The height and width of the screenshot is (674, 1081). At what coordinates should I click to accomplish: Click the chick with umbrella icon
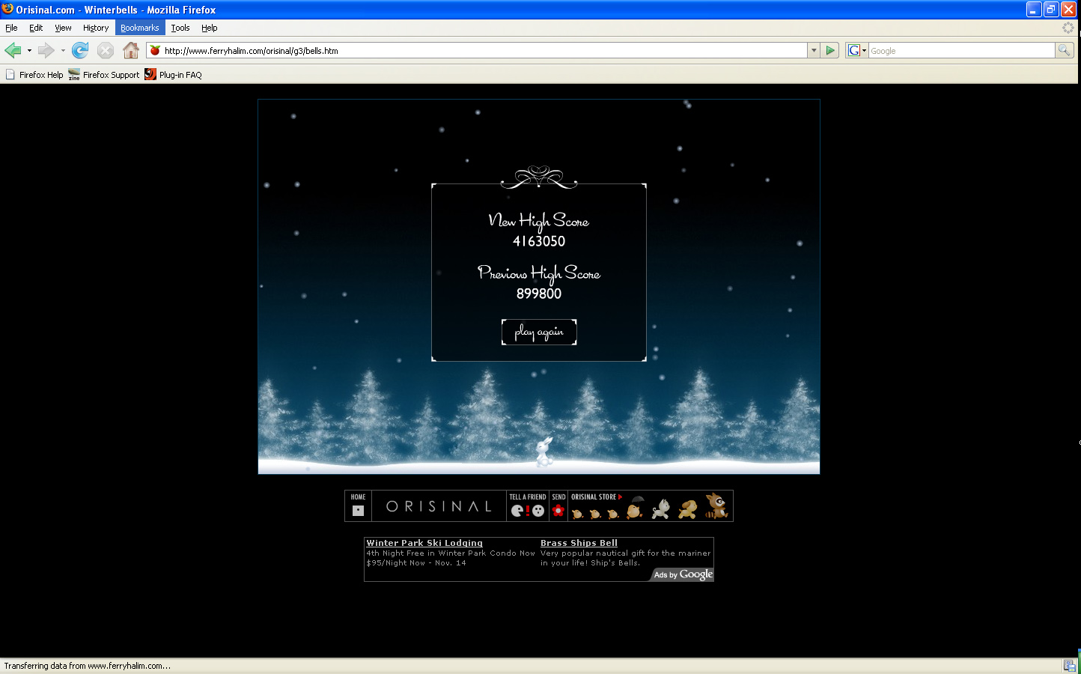click(636, 507)
